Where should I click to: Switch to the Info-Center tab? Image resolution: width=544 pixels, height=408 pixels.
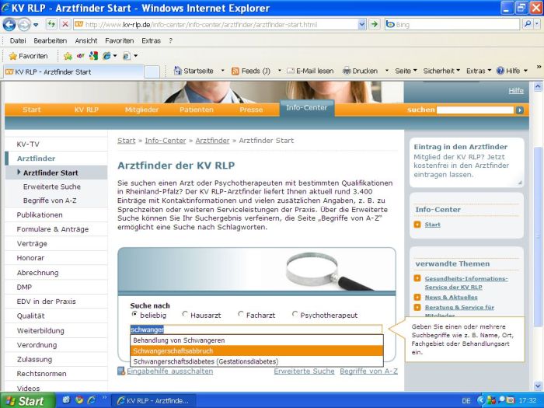[307, 108]
